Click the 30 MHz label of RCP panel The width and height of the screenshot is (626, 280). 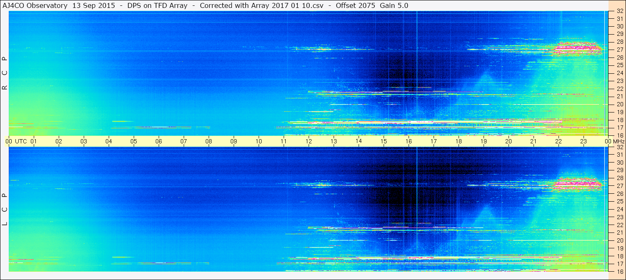[x=619, y=26]
